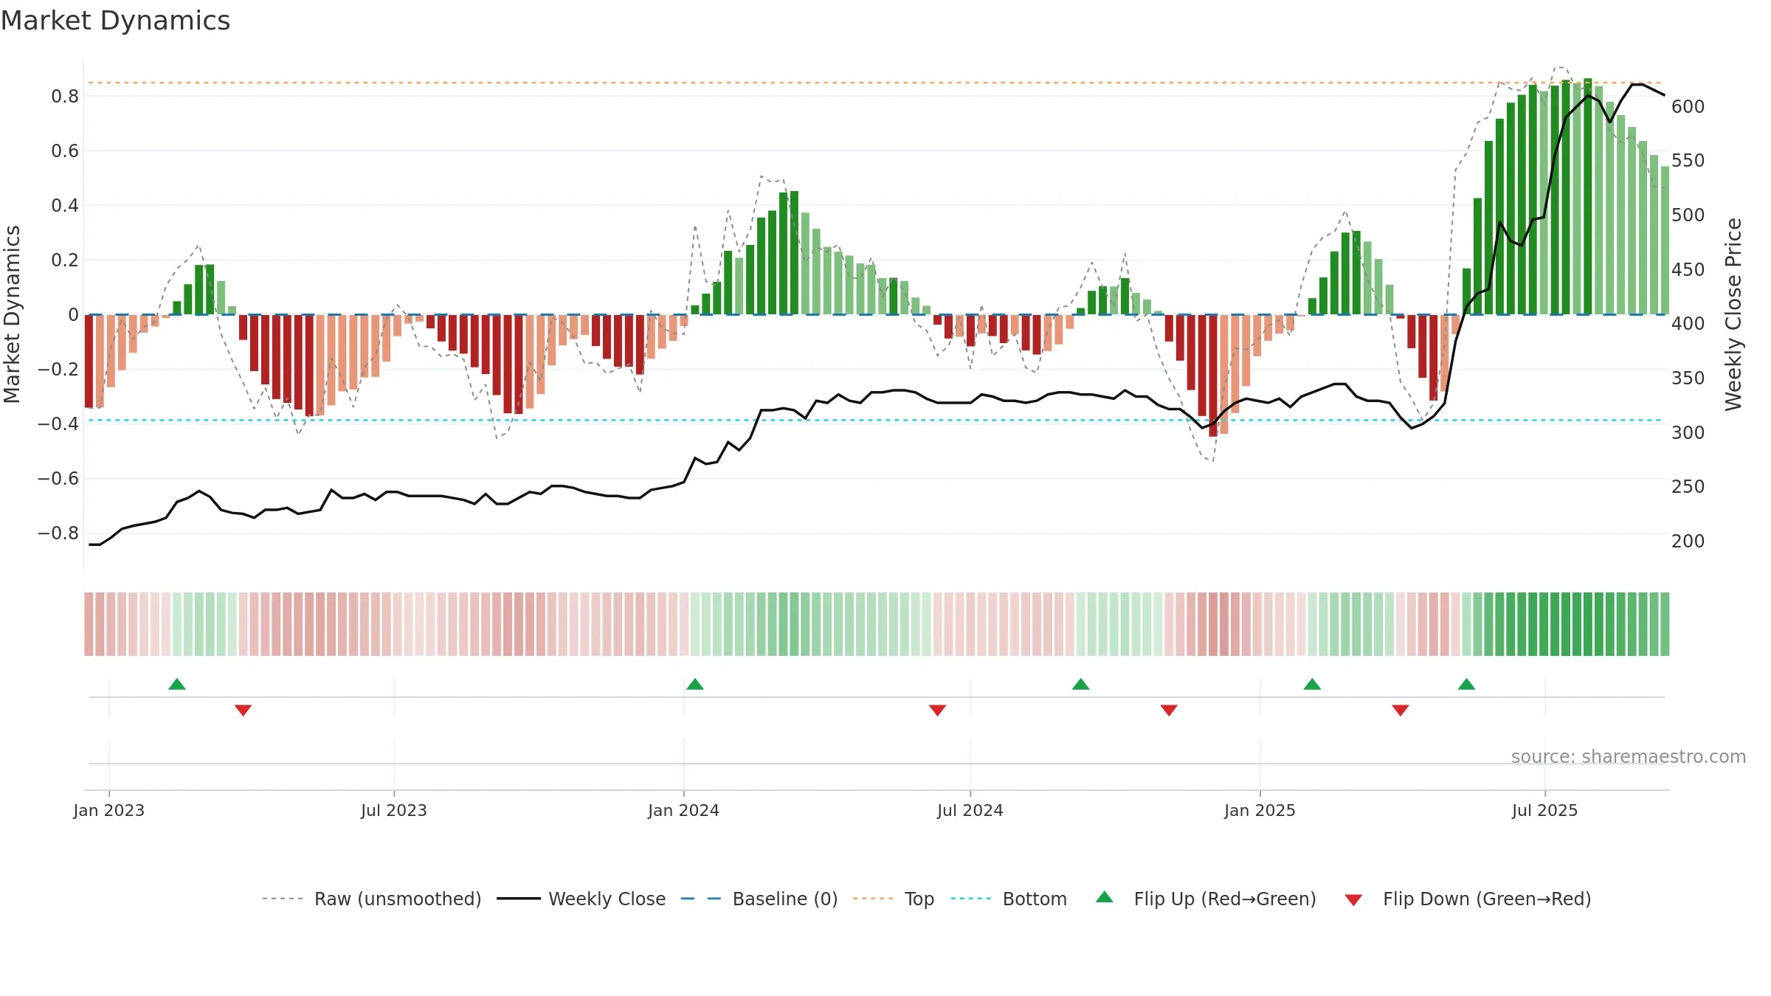Click the green flip-up marker after Jul 2024

[x=1081, y=684]
